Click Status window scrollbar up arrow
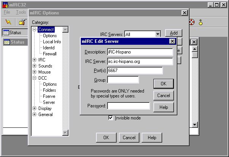Screen dimensions: 229x157 195,49
